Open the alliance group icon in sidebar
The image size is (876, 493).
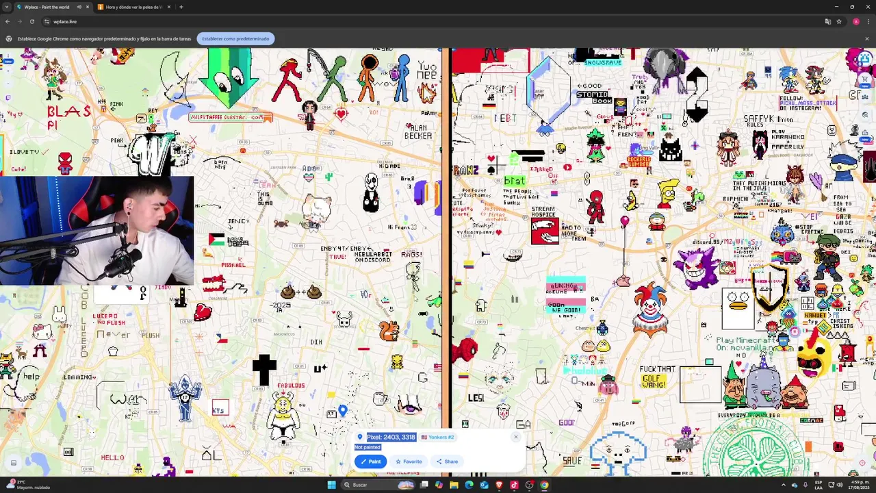click(866, 97)
